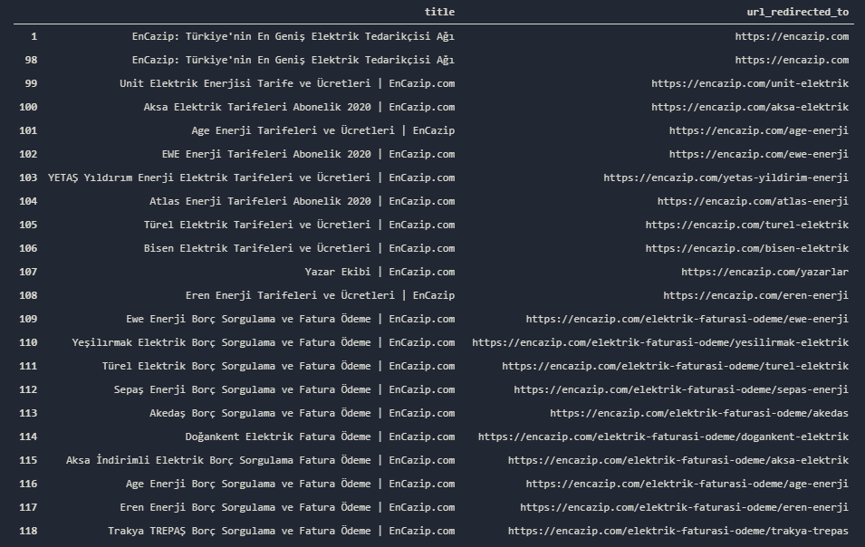The image size is (865, 547).
Task: Select row index 100
Action: [28, 107]
